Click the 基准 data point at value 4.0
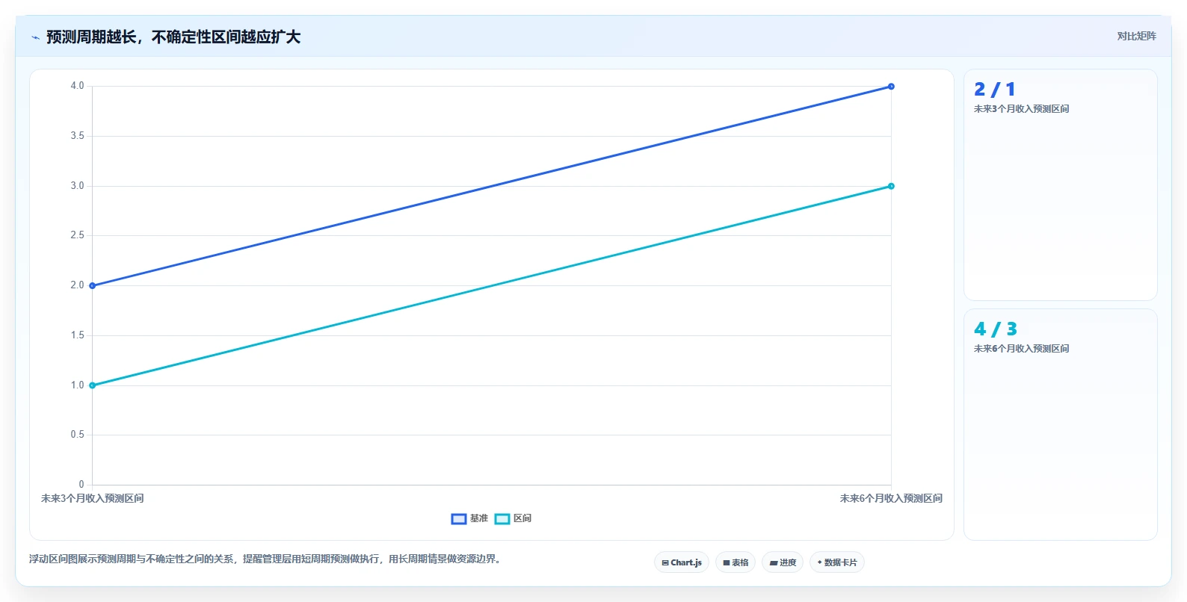The width and height of the screenshot is (1187, 602). click(891, 87)
